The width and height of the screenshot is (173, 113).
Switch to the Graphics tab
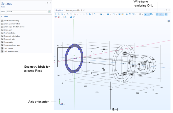(59, 10)
